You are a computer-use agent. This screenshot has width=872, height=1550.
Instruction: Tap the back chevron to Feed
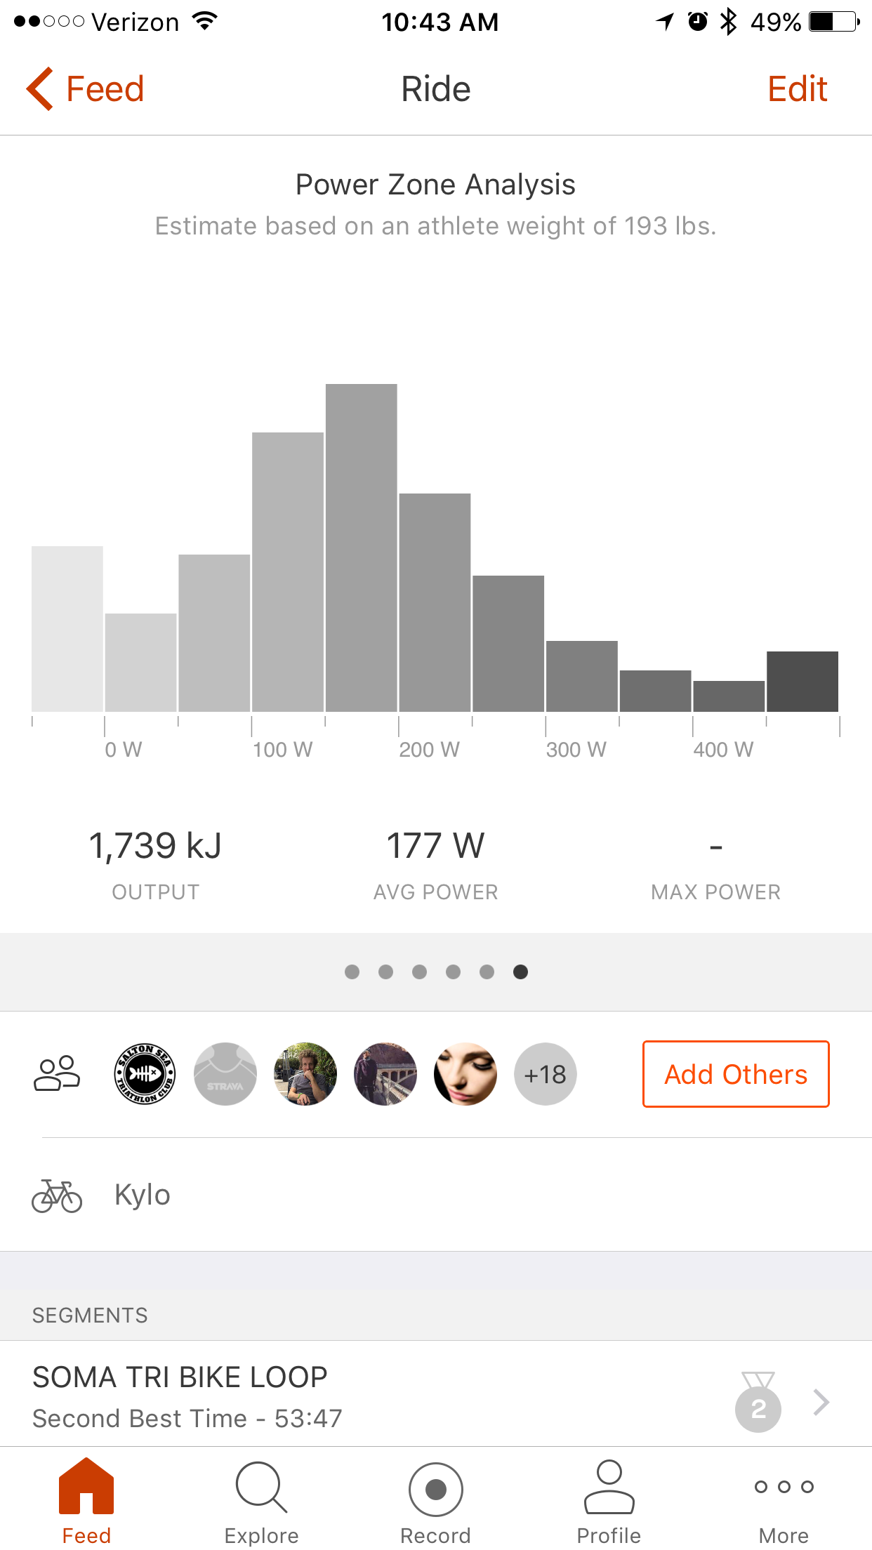coord(41,89)
